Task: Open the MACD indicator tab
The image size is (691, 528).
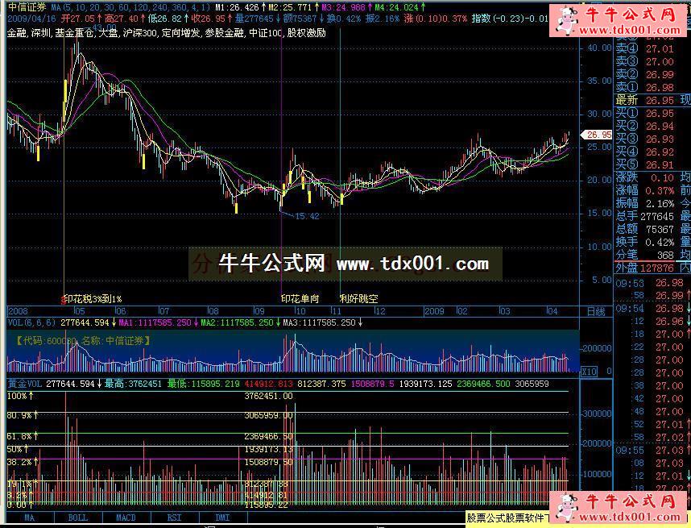Action: 126,518
